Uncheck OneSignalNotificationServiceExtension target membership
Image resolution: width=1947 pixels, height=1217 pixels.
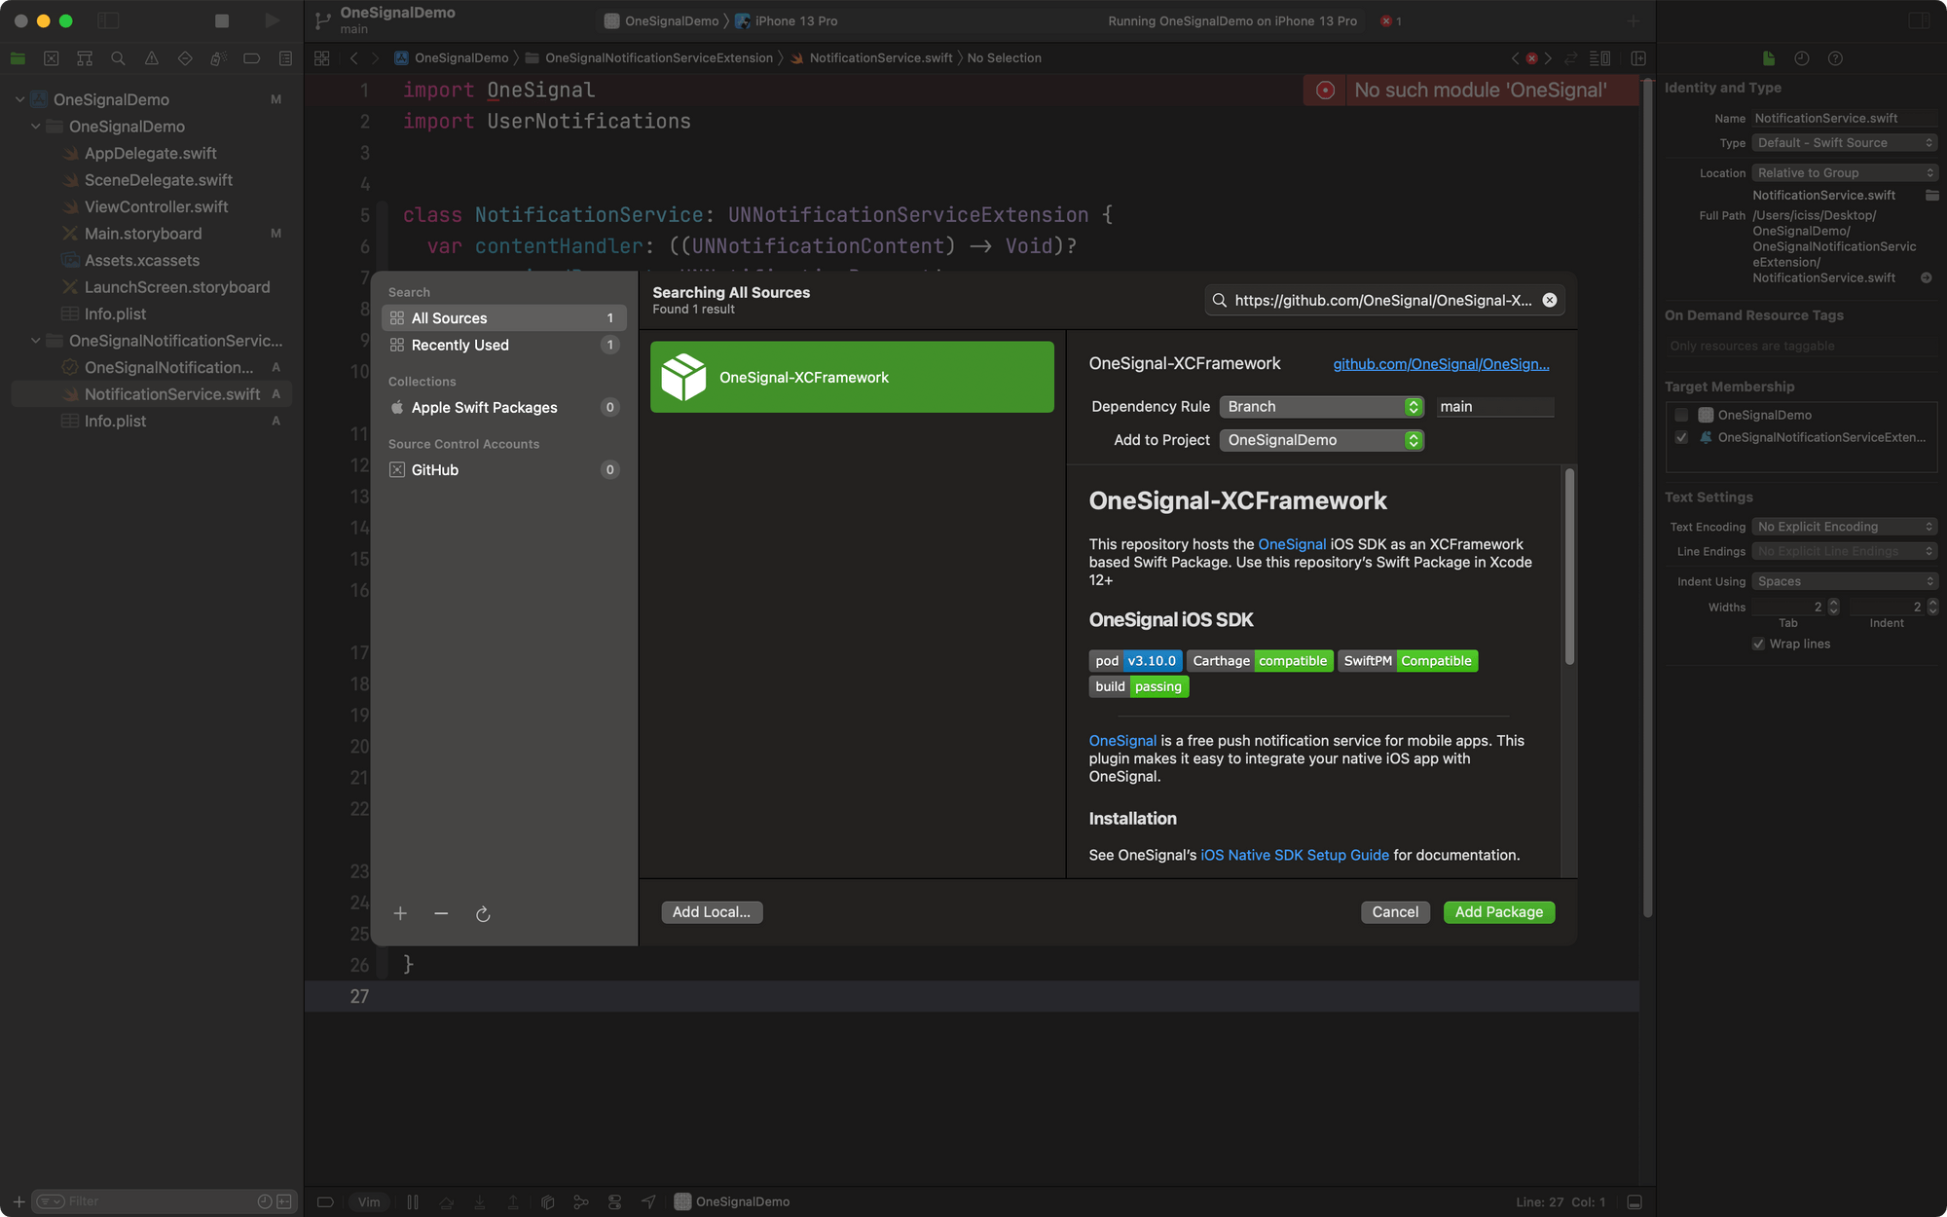1681,437
